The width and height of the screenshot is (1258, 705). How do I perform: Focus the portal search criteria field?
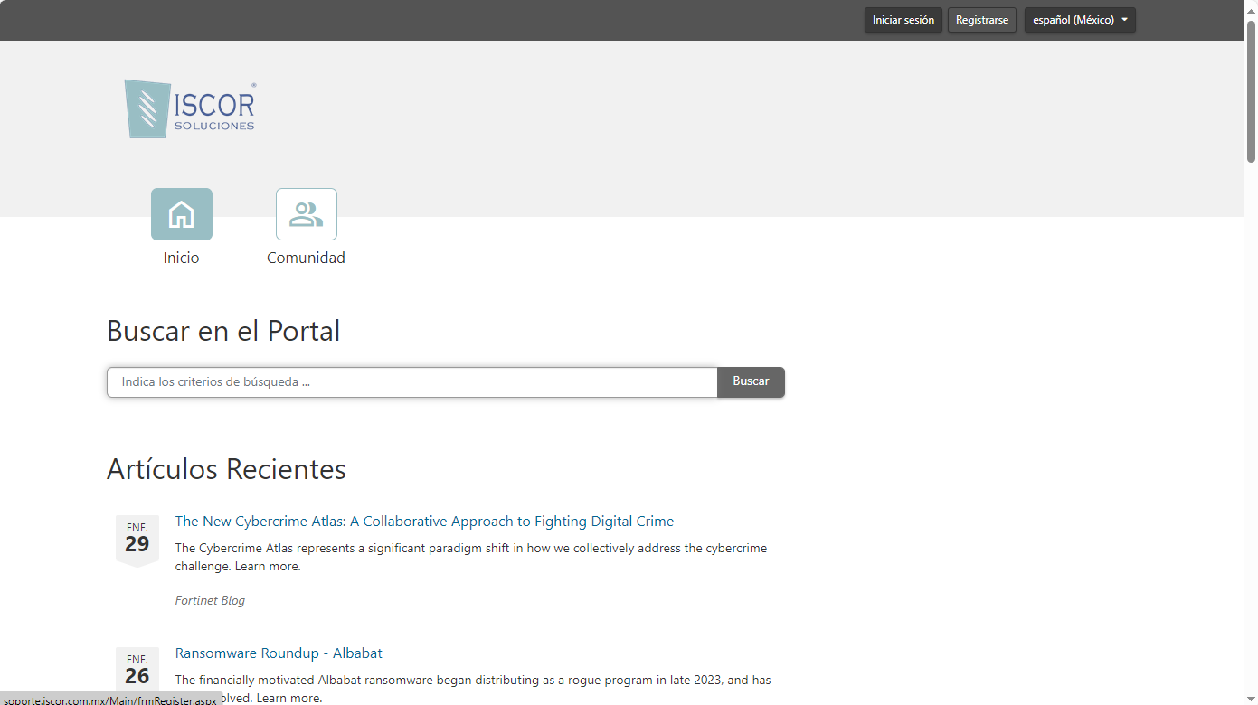point(411,382)
